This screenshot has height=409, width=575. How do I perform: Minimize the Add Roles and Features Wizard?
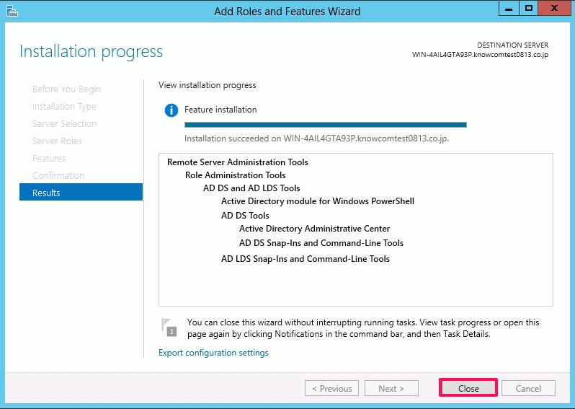pos(509,9)
